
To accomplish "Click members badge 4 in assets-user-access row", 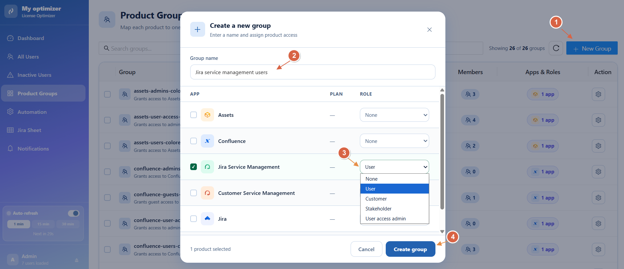I will [470, 120].
